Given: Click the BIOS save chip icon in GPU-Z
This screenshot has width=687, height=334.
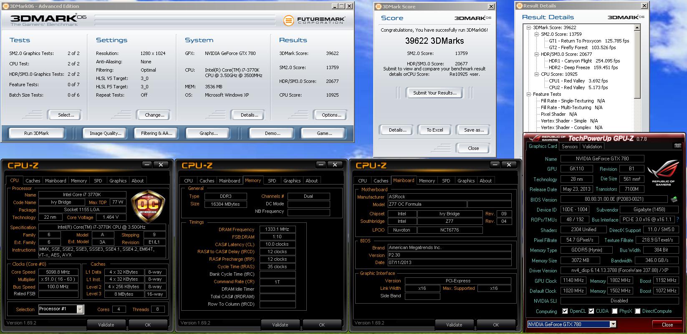Looking at the screenshot, I should [674, 199].
